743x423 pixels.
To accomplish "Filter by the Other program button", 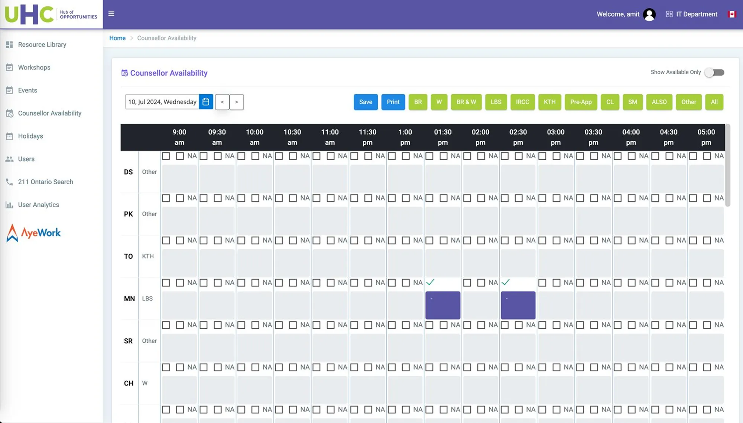I will pyautogui.click(x=688, y=102).
